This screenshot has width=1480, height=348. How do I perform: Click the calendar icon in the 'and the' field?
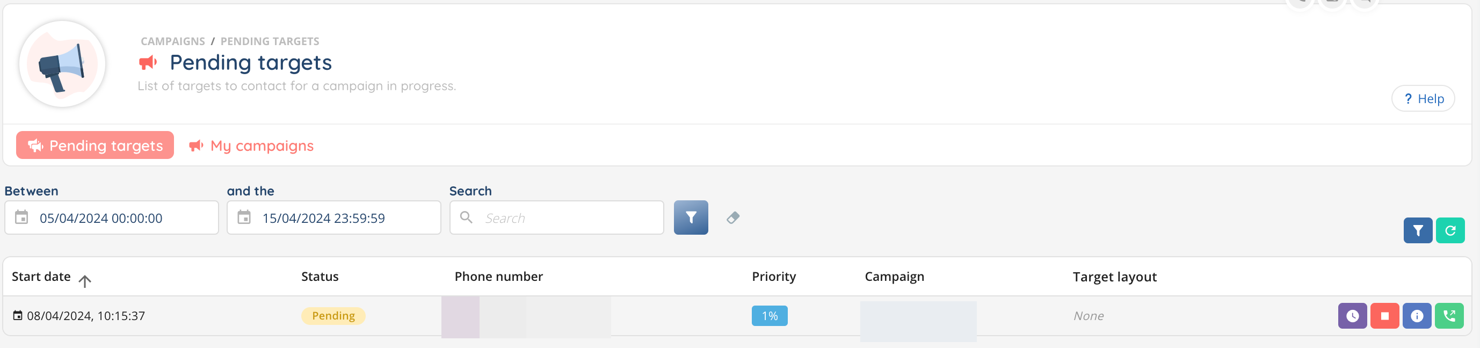click(x=244, y=218)
